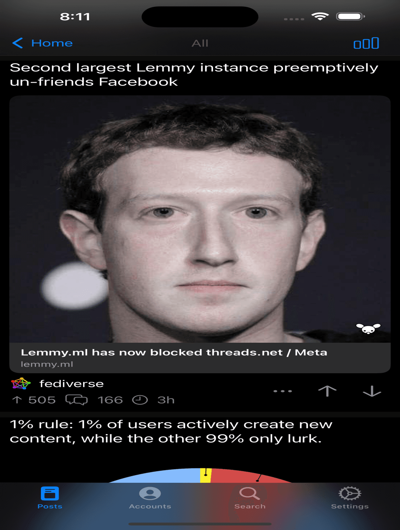Viewport: 400px width, 530px height.
Task: Open the post thumbnail image
Action: [200, 219]
